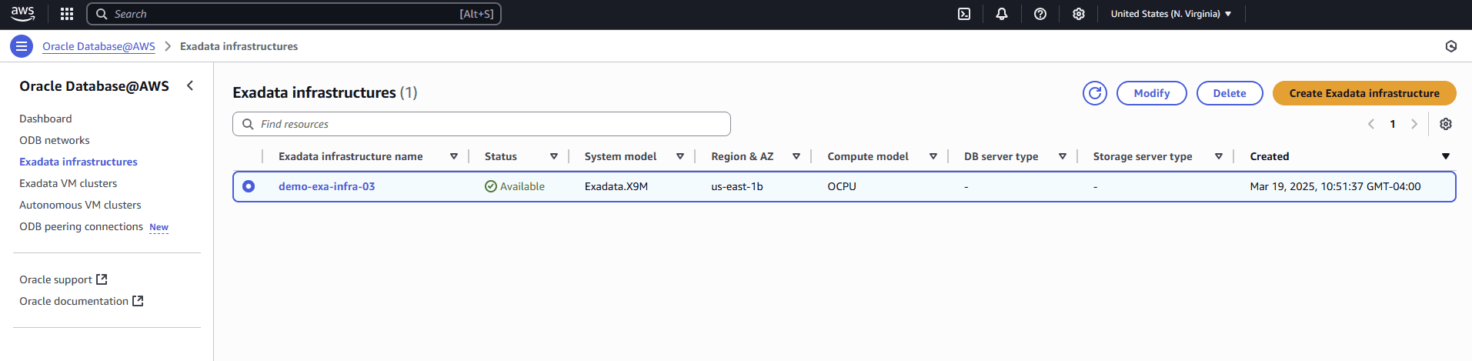The image size is (1472, 361).
Task: Select Exadata infrastructures in side navigation
Action: pyautogui.click(x=78, y=162)
